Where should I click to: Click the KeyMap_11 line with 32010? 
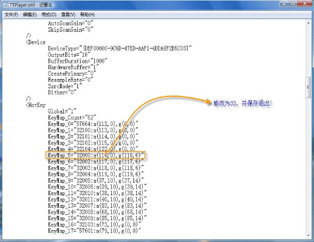(97, 193)
